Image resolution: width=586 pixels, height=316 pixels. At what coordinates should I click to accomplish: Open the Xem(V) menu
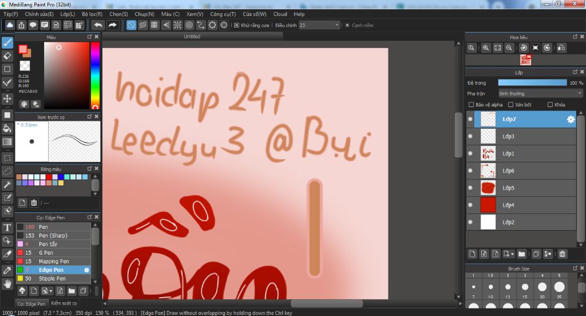click(x=195, y=14)
